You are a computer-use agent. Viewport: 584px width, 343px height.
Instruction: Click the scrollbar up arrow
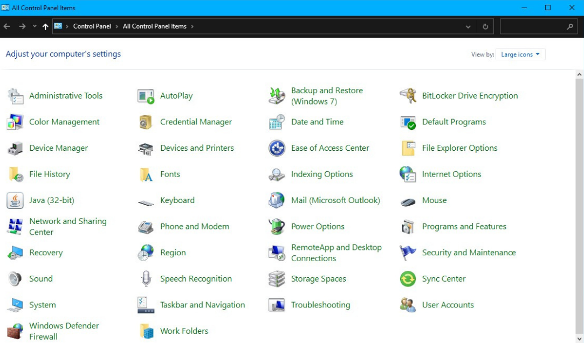(579, 74)
